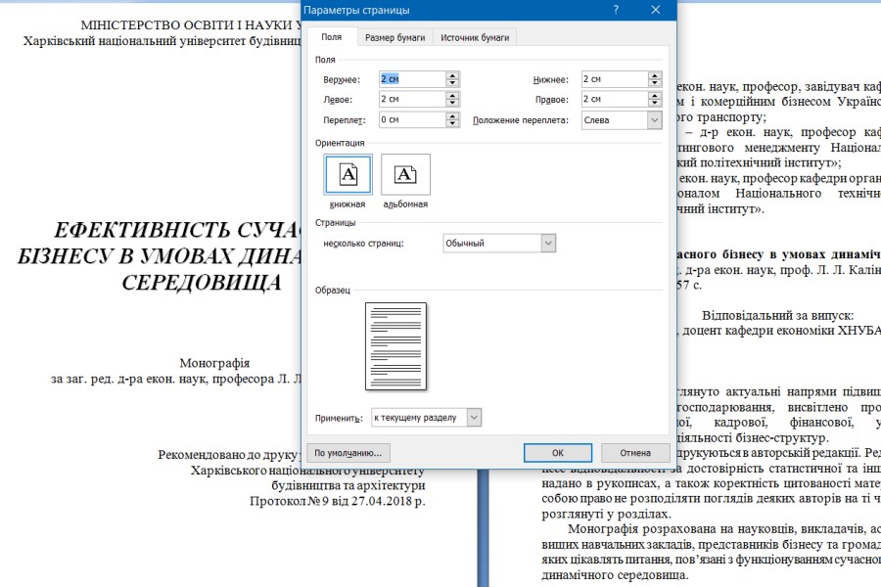Click the По умолчанию button
881x587 pixels.
(x=348, y=453)
